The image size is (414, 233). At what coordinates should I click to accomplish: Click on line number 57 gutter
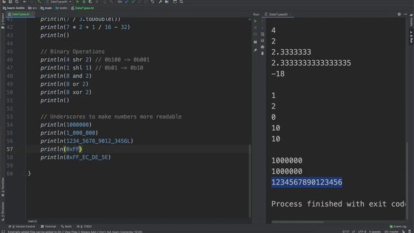click(x=10, y=149)
